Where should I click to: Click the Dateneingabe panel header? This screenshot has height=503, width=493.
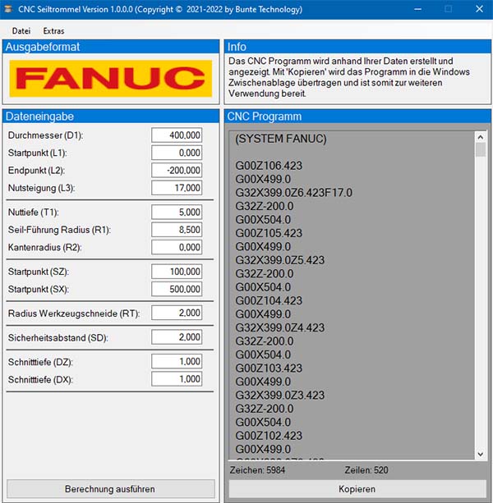click(111, 117)
